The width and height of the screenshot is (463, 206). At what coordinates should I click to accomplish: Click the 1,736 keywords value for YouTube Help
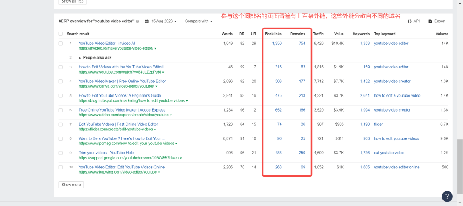click(x=365, y=153)
